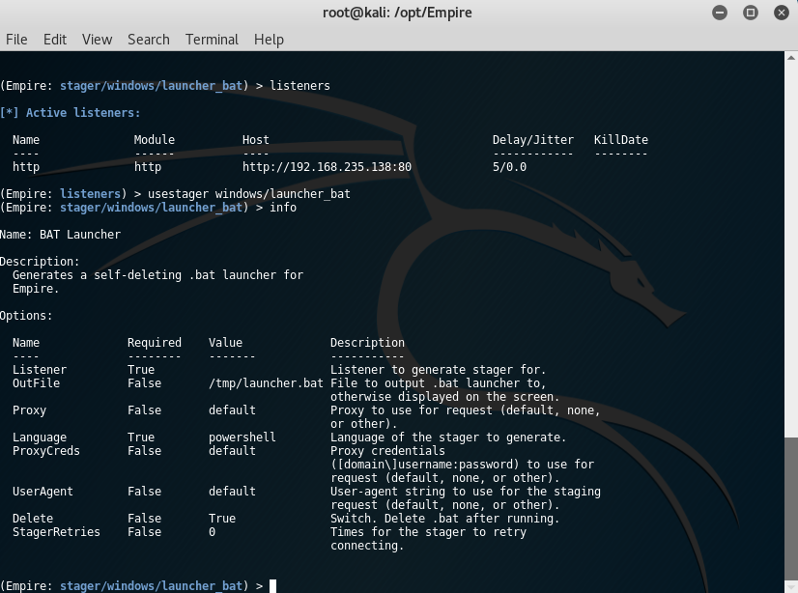Click the 'Delete' option name
Viewport: 798px width, 593px height.
pyautogui.click(x=33, y=519)
